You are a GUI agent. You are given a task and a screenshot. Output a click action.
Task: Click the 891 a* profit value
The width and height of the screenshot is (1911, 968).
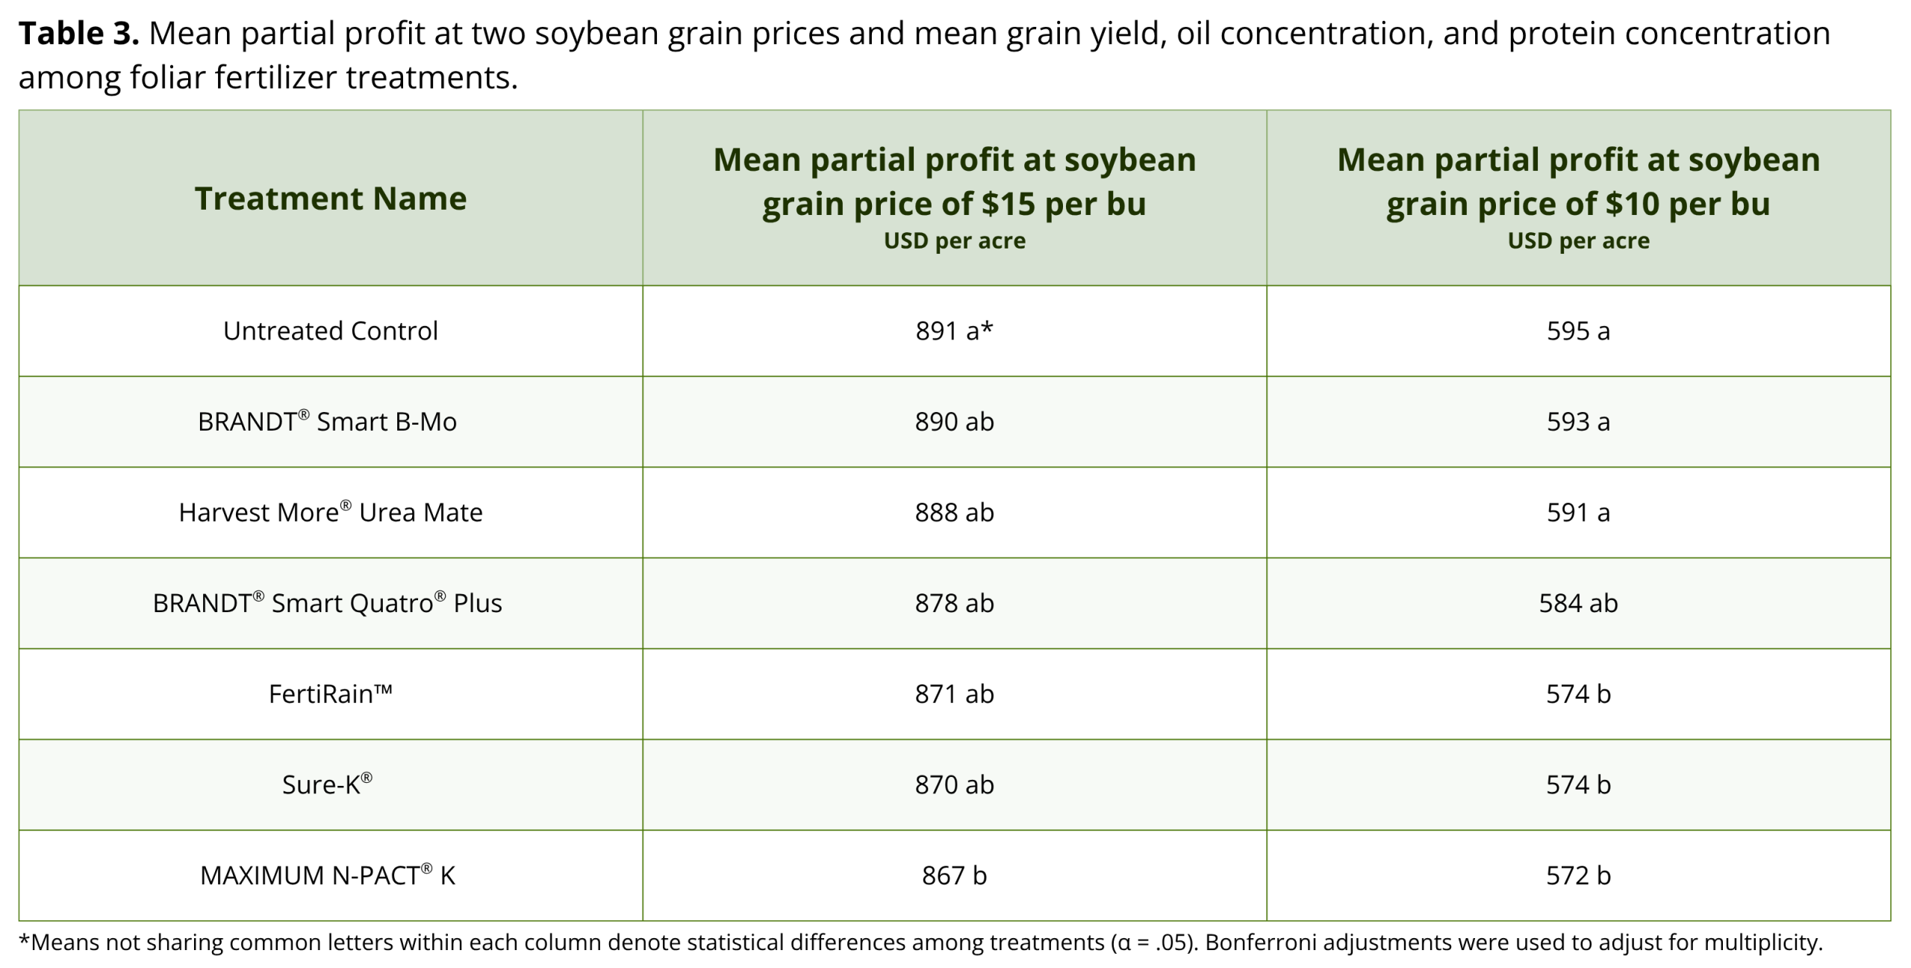point(954,331)
